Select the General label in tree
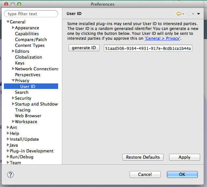 [x=18, y=22]
